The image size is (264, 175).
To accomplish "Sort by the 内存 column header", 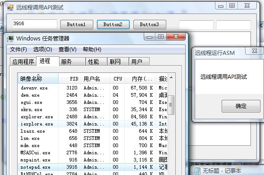I will pyautogui.click(x=140, y=79).
